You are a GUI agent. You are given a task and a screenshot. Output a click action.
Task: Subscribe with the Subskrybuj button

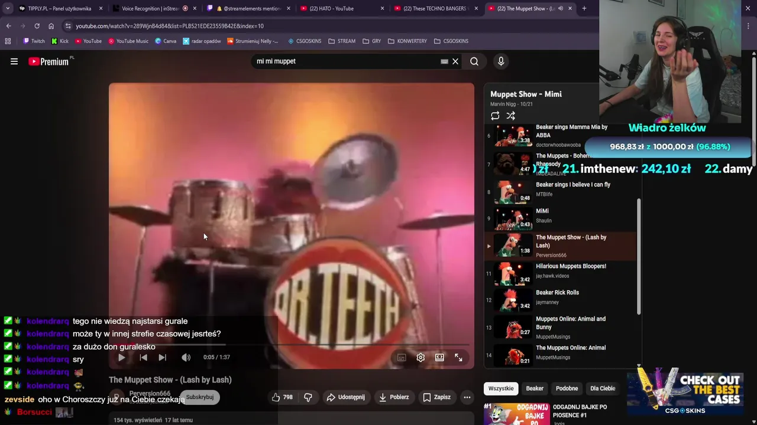coord(200,397)
